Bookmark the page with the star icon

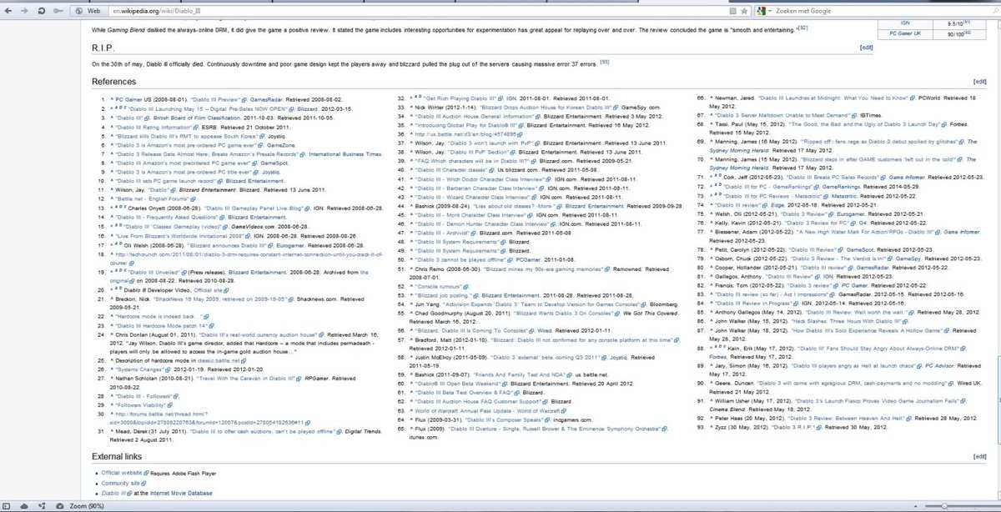(x=745, y=11)
